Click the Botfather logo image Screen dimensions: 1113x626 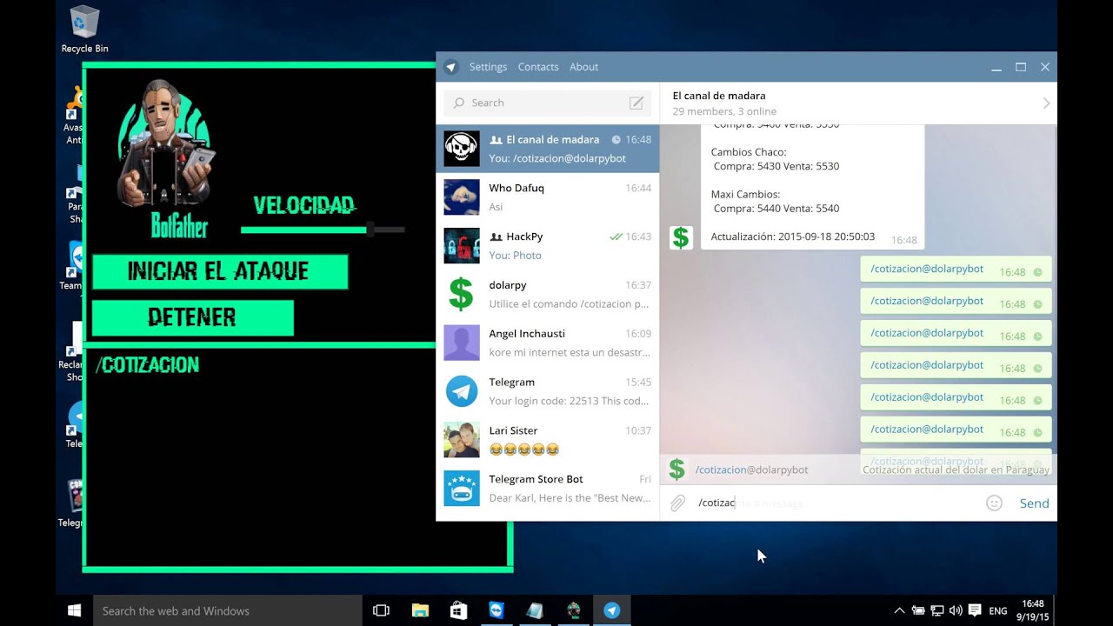[168, 158]
